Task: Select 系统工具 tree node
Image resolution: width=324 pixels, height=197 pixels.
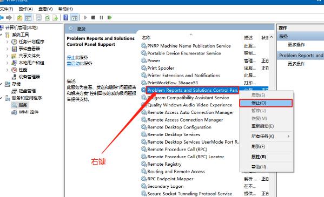Action: click(20, 35)
